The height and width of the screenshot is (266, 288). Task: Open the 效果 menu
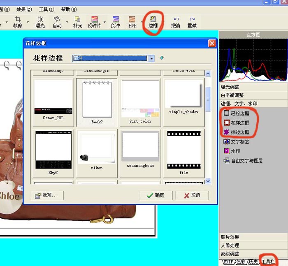[x=24, y=9]
